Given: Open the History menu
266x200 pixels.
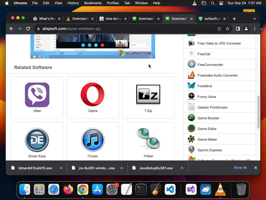Looking at the screenshot, I should [x=73, y=3].
